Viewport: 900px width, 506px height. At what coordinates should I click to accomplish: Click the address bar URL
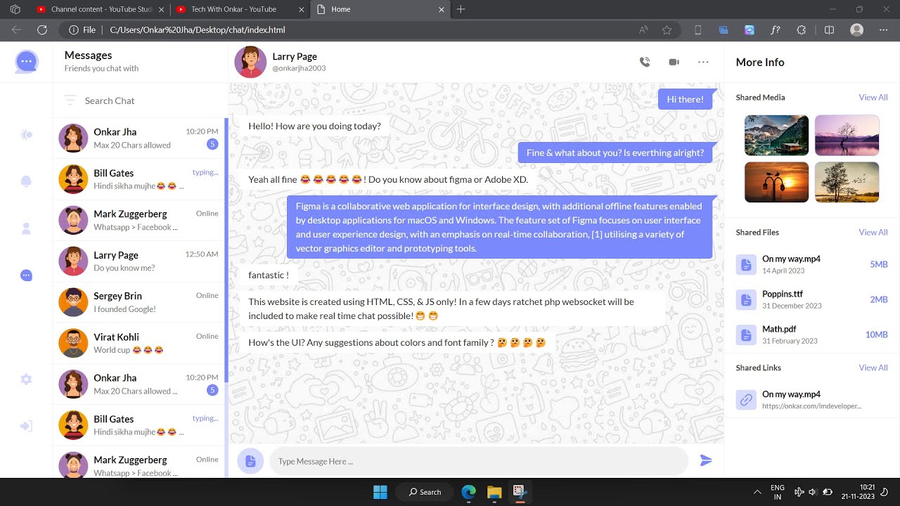(198, 30)
